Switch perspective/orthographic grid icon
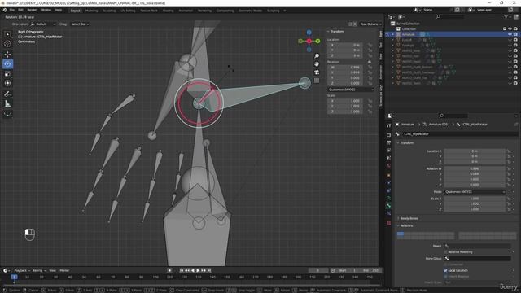This screenshot has width=521, height=293. pos(317,81)
